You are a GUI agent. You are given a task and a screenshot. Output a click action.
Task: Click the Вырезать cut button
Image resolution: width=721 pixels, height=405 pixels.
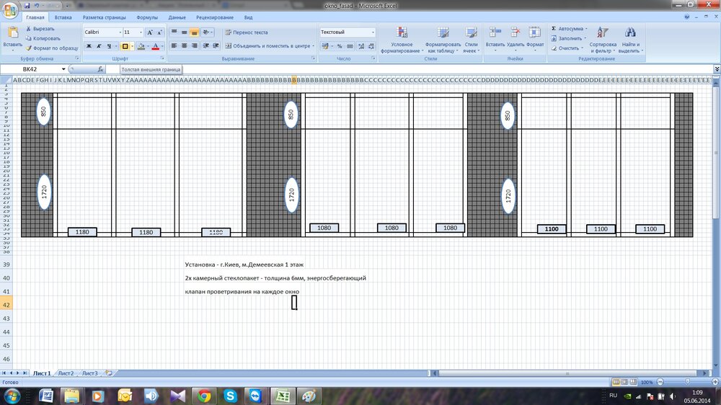click(43, 29)
